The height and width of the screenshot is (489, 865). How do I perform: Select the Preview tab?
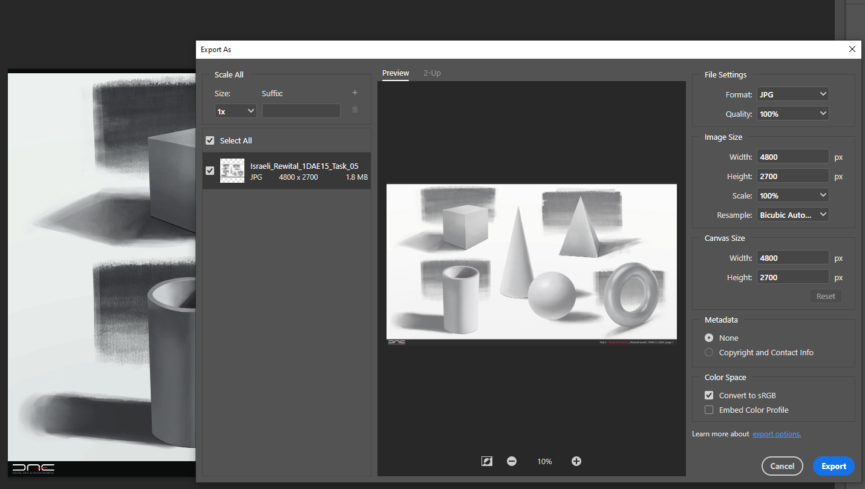click(x=395, y=73)
